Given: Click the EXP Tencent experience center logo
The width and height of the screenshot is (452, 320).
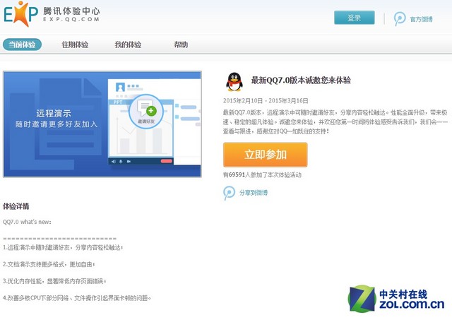Looking at the screenshot, I should click(x=52, y=14).
